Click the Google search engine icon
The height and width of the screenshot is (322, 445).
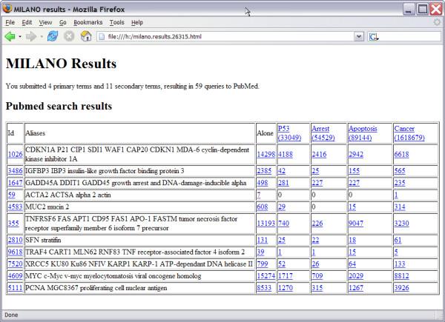pos(373,37)
